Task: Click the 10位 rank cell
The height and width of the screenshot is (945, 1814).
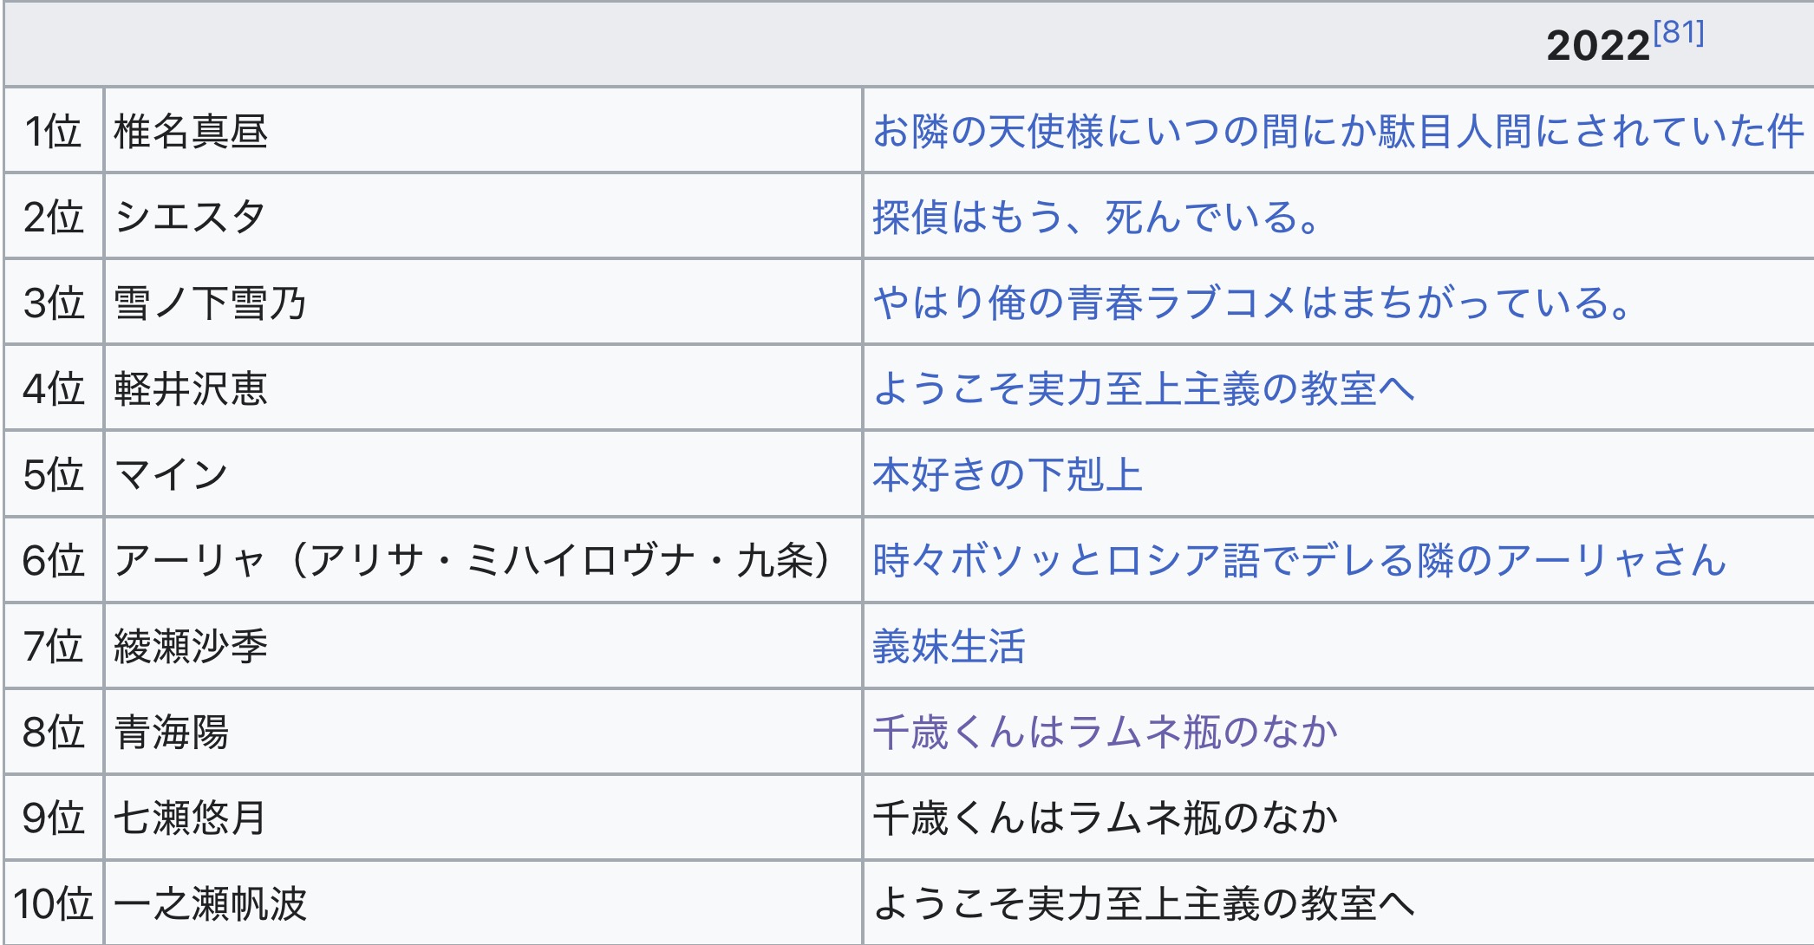Action: [53, 903]
